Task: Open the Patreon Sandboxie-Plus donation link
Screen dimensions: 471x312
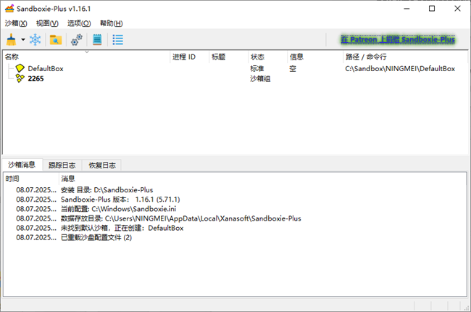Action: coord(398,39)
